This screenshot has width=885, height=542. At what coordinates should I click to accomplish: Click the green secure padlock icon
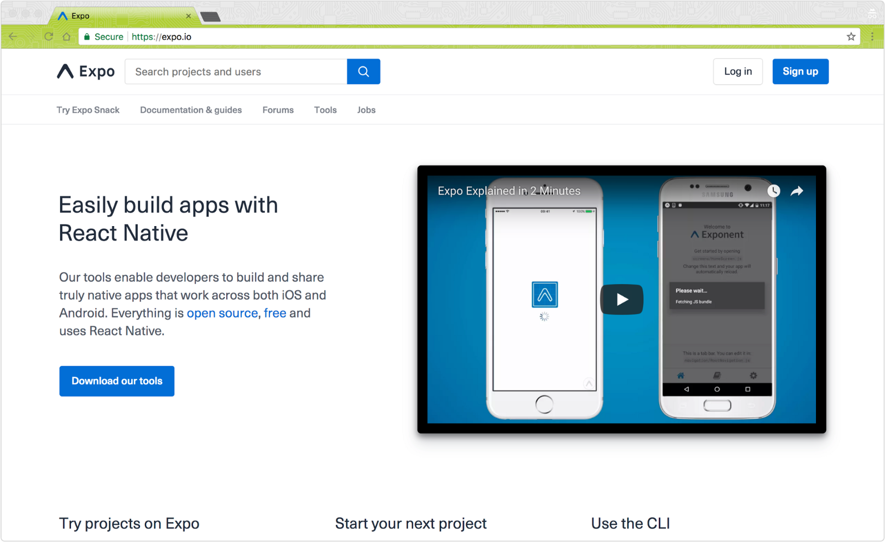[x=87, y=37]
